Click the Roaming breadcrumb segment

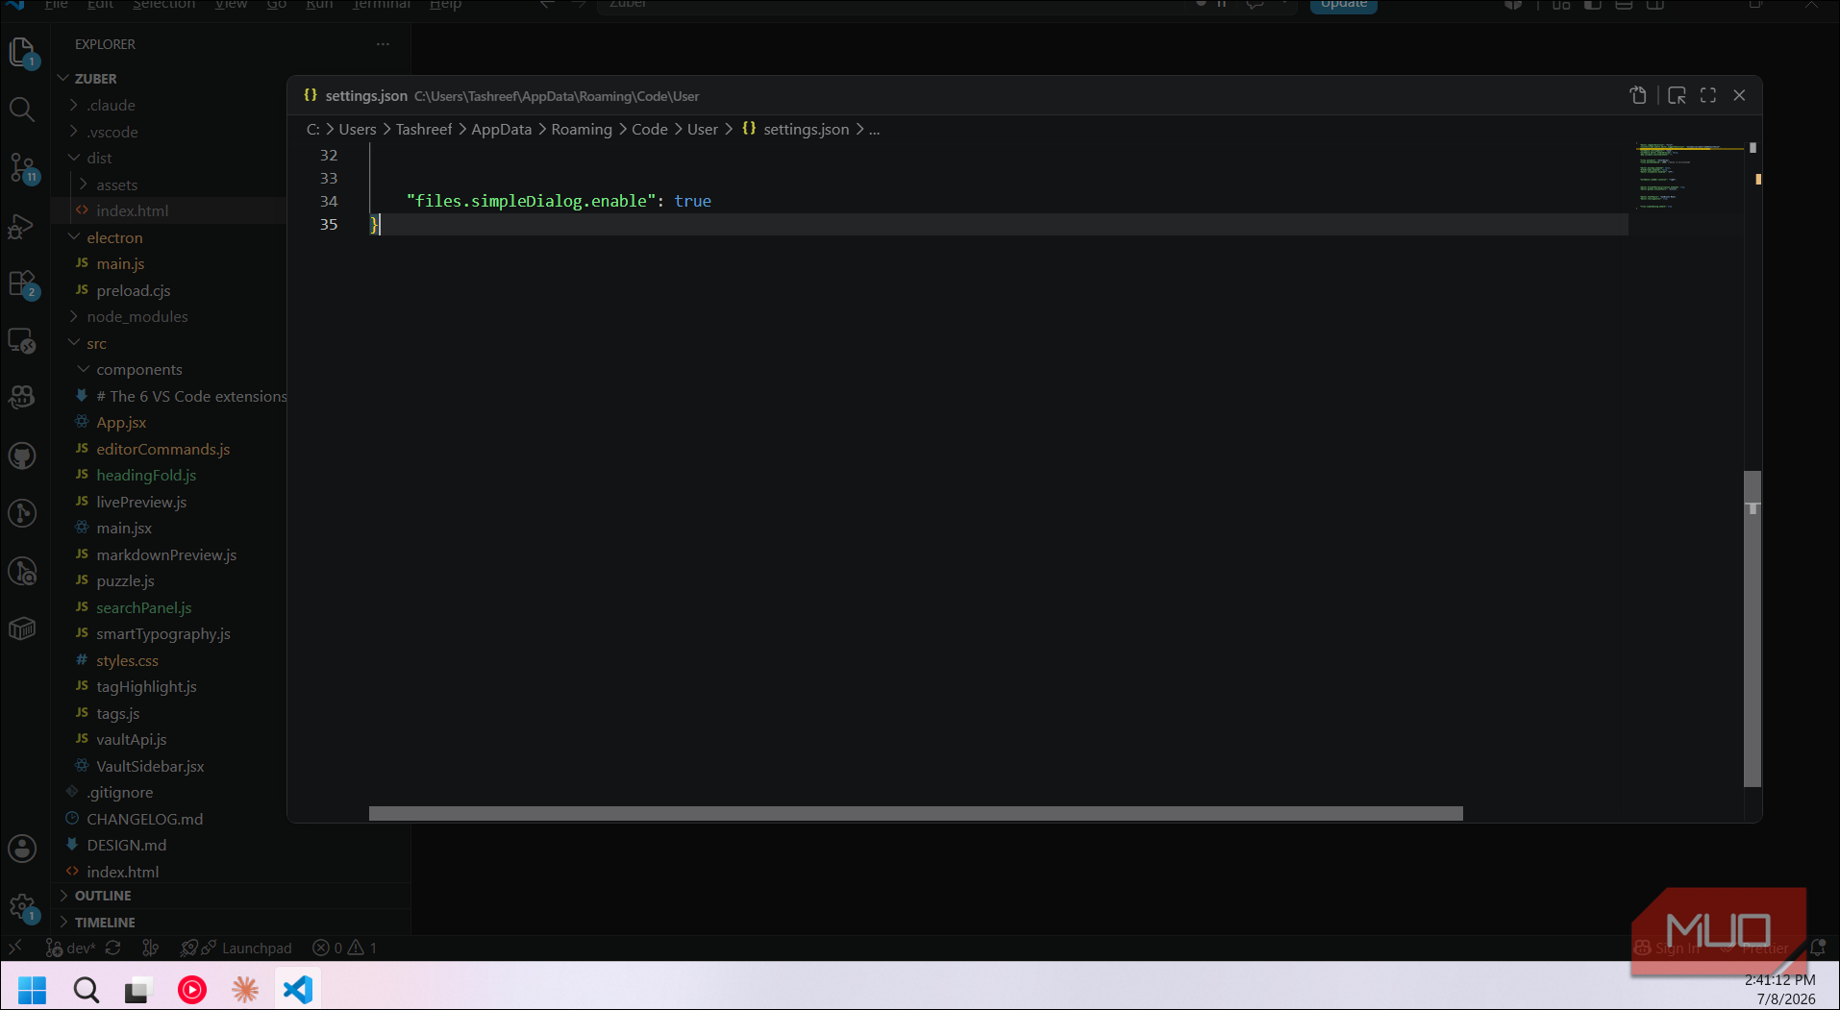point(582,129)
